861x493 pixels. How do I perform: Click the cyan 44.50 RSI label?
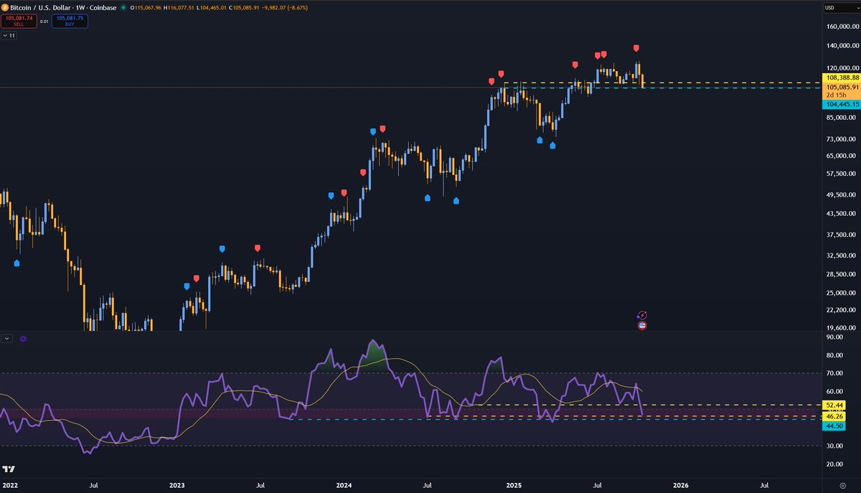point(833,426)
